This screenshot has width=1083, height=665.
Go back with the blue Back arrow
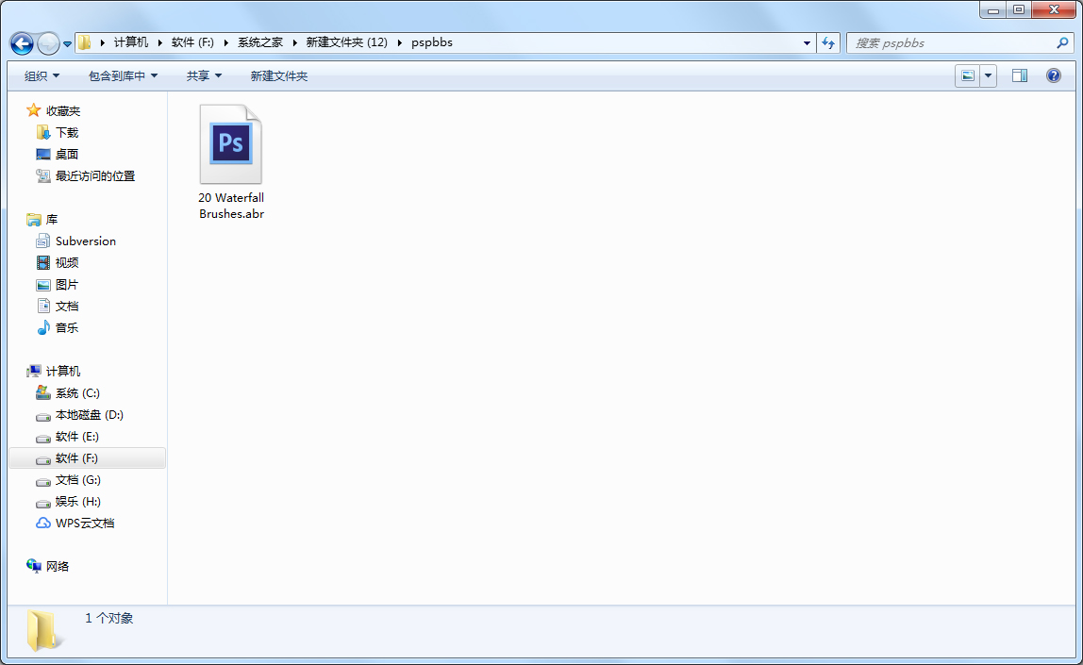click(x=22, y=43)
